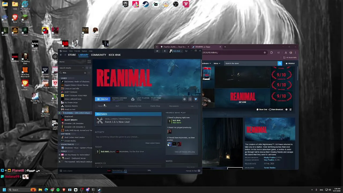
Task: Open the Store Page link for REANIMAL
Action: point(102,106)
